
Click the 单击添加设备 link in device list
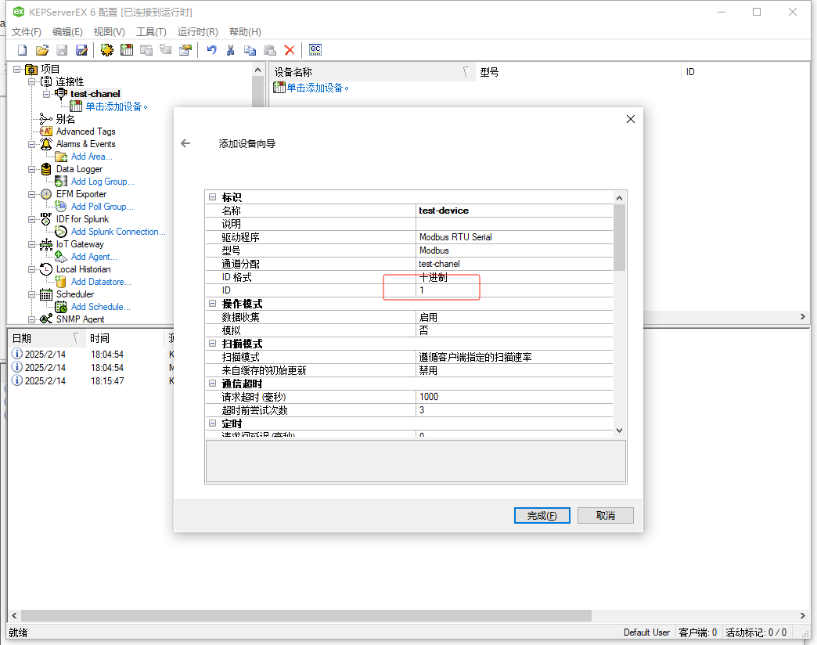coord(317,88)
